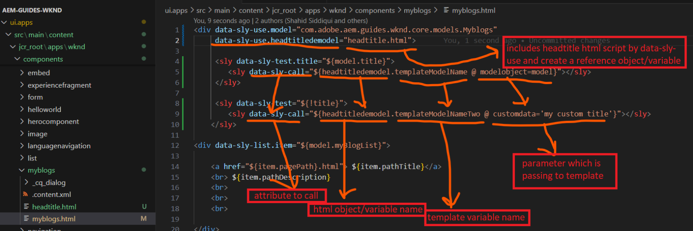The width and height of the screenshot is (693, 231).
Task: Click the modified 'M' badge next to myblogs.html
Action: (x=143, y=219)
